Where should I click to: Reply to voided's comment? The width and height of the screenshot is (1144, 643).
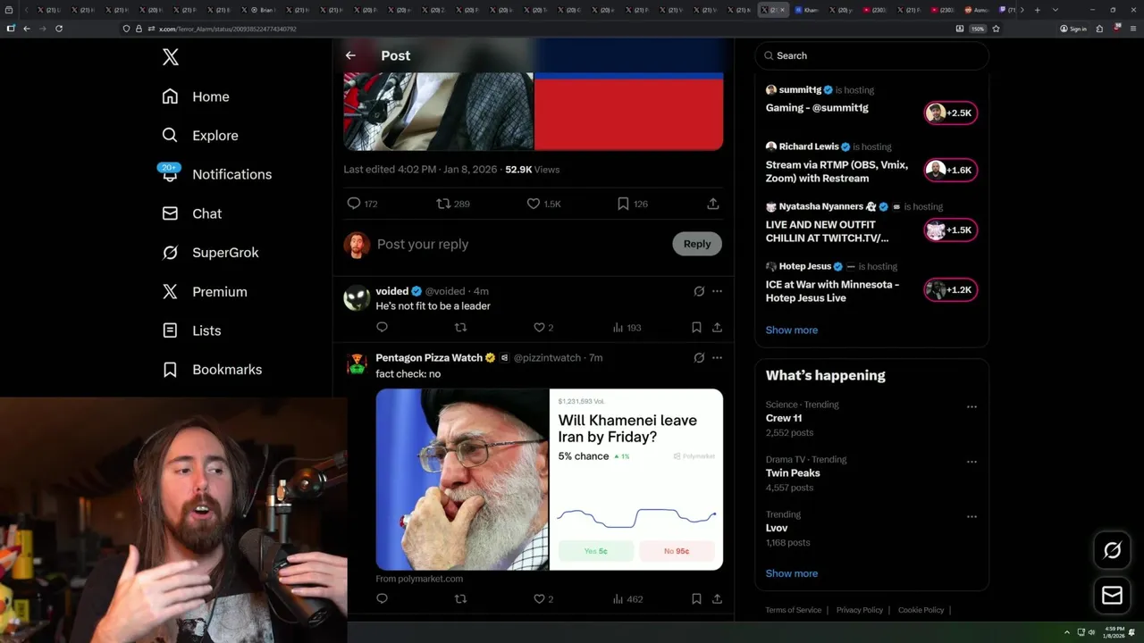coord(382,328)
